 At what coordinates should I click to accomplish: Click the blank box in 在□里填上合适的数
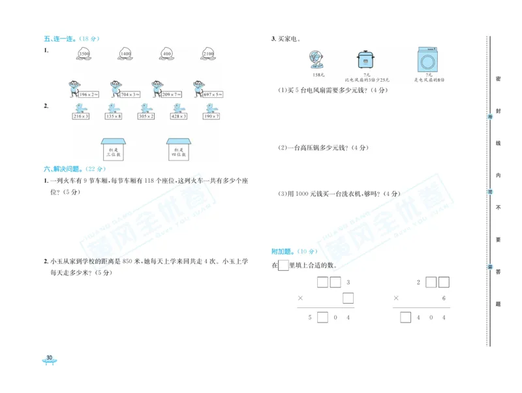[283, 265]
